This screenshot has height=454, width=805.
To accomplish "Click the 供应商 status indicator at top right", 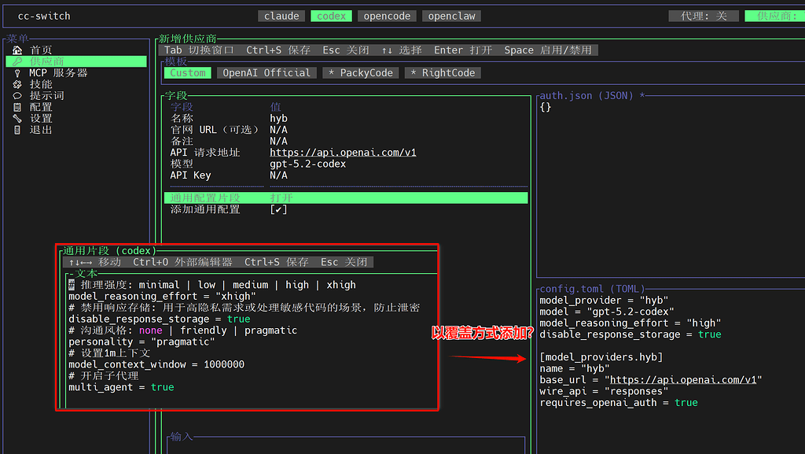I will click(x=774, y=16).
